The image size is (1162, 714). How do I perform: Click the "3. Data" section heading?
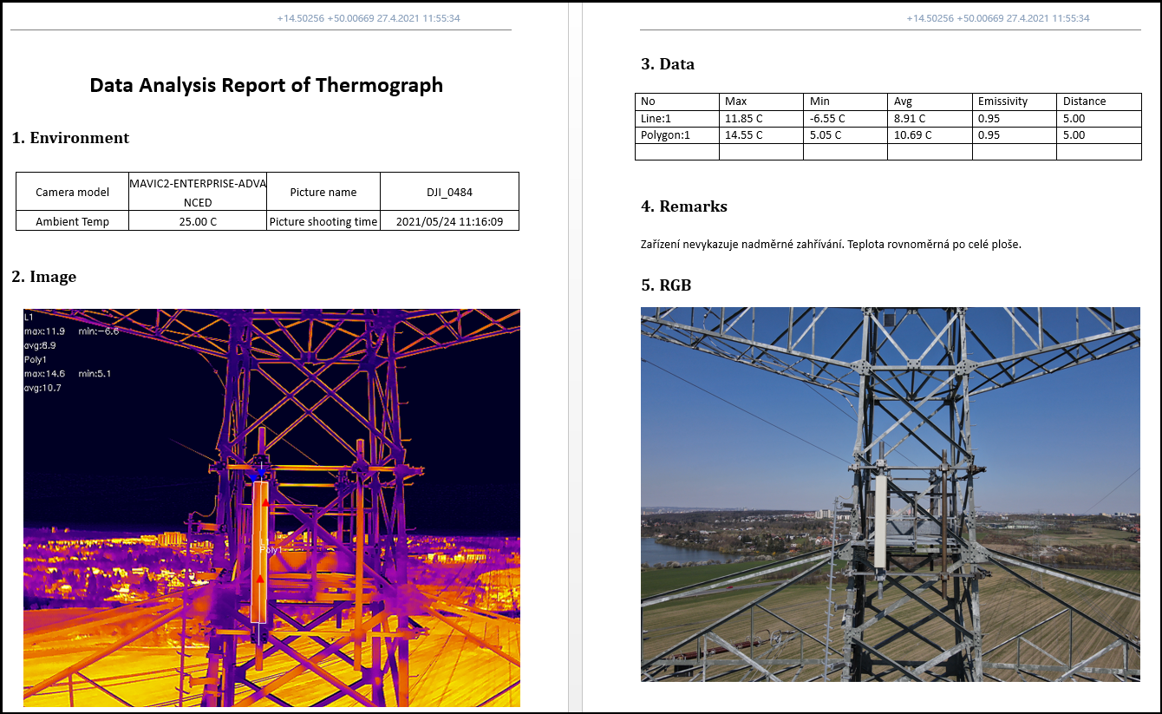pyautogui.click(x=668, y=64)
